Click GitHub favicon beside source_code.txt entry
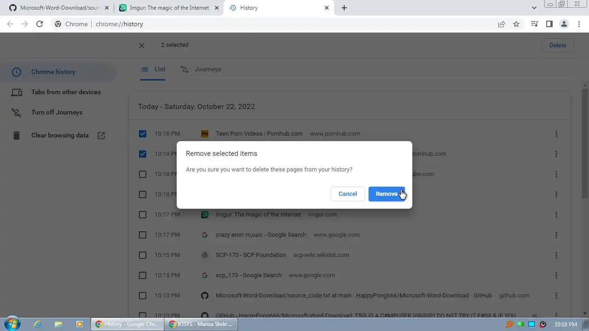Screen dimensions: 589x331 click(205, 296)
